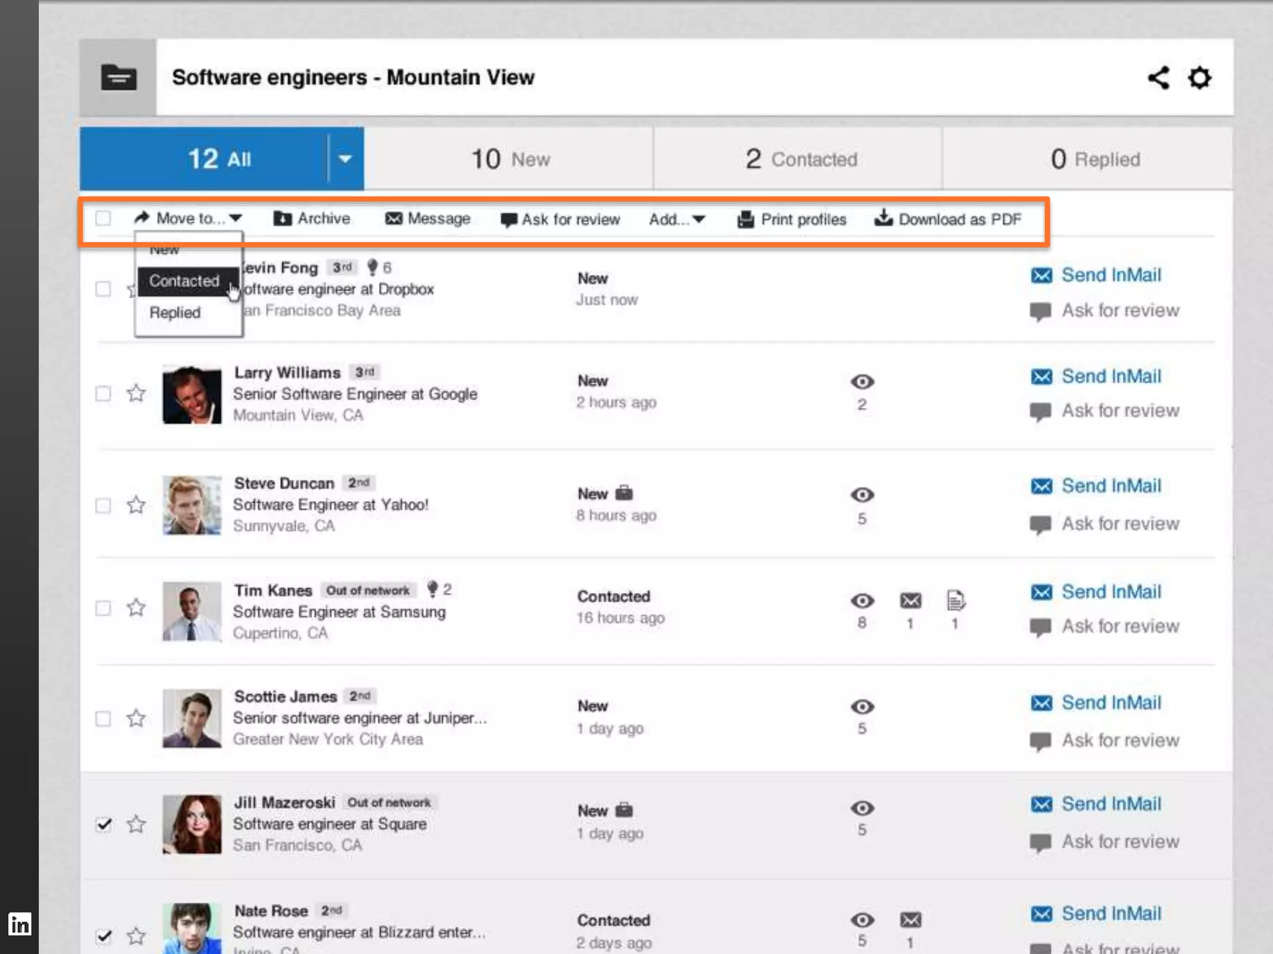Open Steve Duncan's profile photo
Screen dimensions: 1273x954
pos(192,505)
